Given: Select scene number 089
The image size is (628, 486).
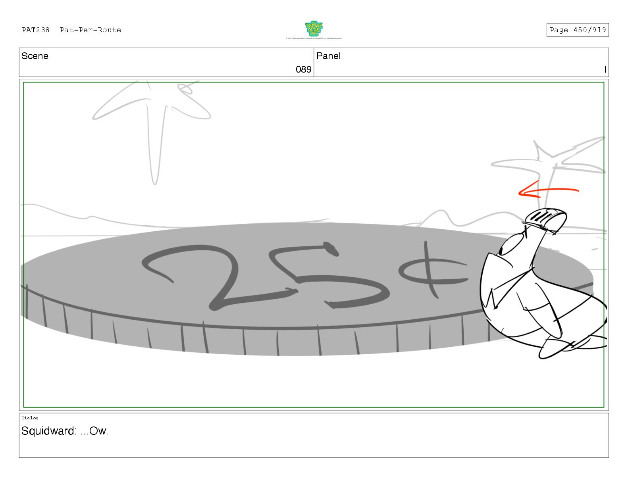Looking at the screenshot, I should [303, 69].
